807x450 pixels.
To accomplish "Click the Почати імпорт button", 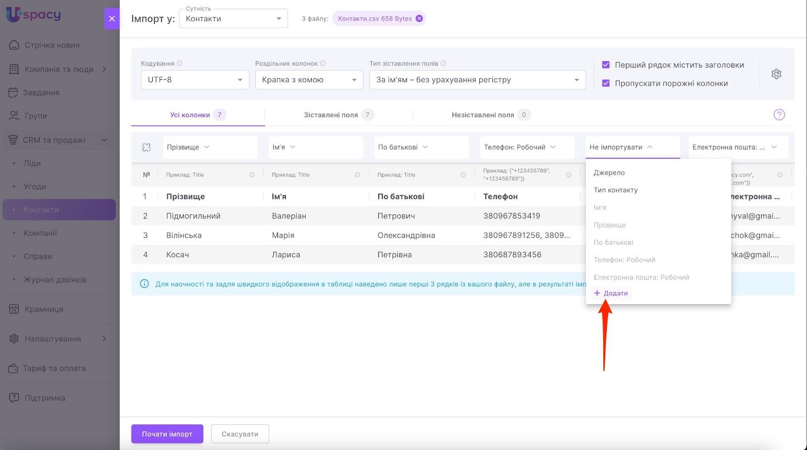I will [x=167, y=434].
